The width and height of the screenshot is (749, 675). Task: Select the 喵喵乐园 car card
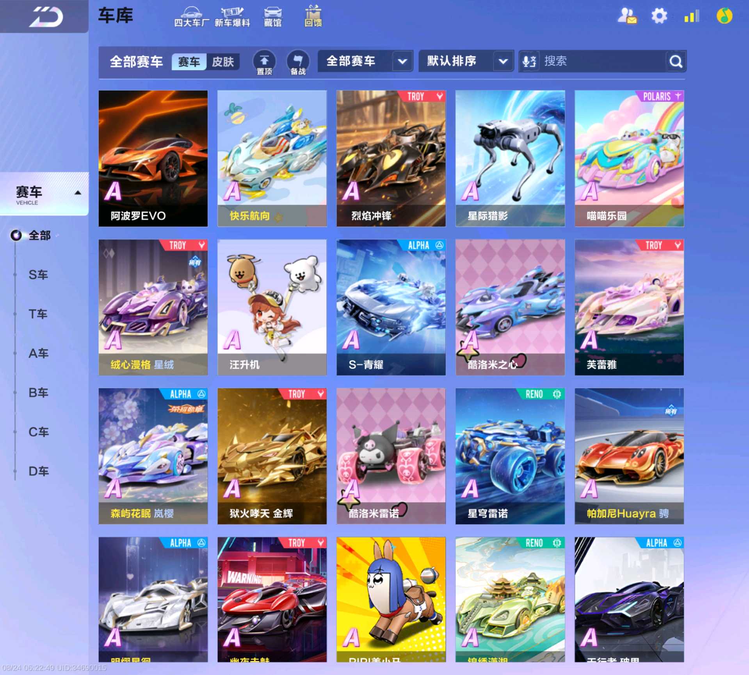629,158
